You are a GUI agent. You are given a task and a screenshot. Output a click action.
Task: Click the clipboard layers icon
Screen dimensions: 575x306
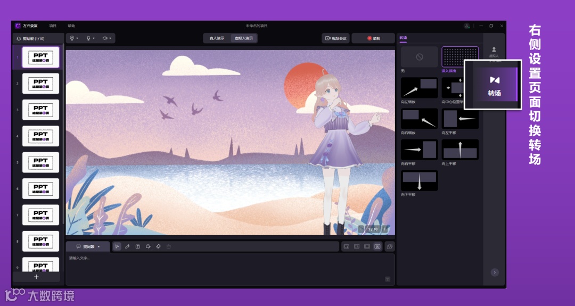(19, 38)
